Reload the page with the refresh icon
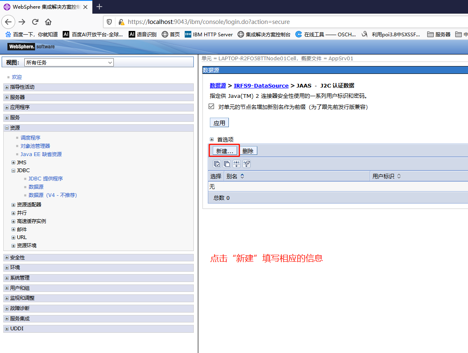The height and width of the screenshot is (353, 468). coord(35,22)
